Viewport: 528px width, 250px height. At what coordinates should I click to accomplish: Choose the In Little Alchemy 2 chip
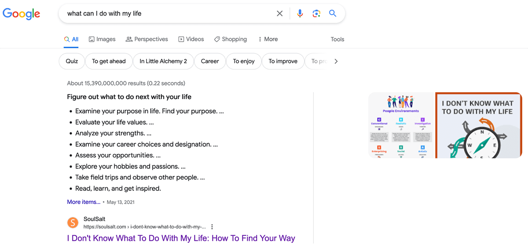pos(163,61)
